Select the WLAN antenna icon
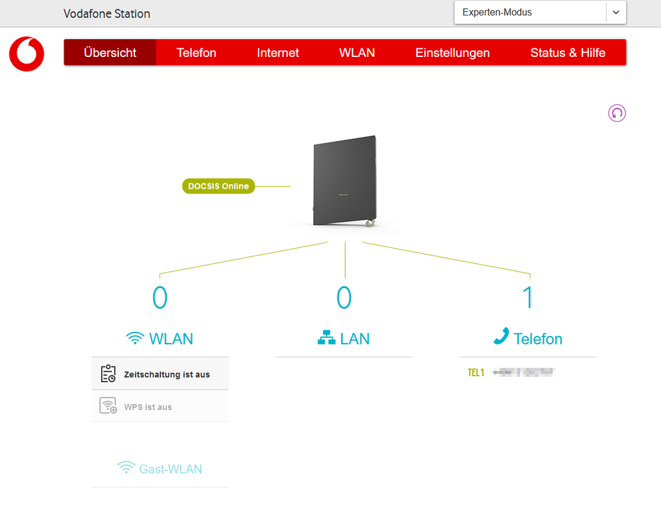The height and width of the screenshot is (512, 661). coord(135,338)
